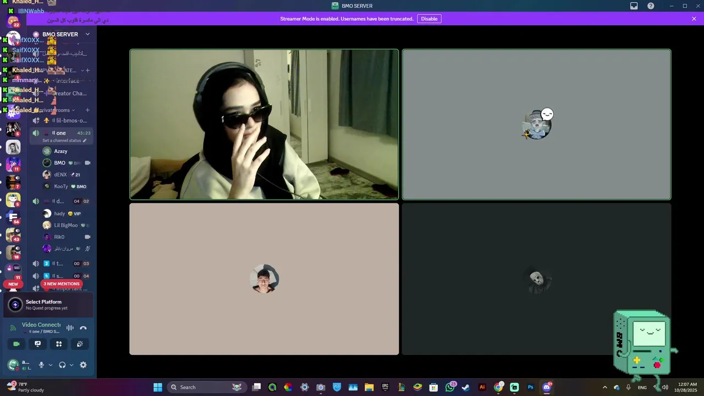Join voice channel numbered 4
The height and width of the screenshot is (396, 704).
61,276
